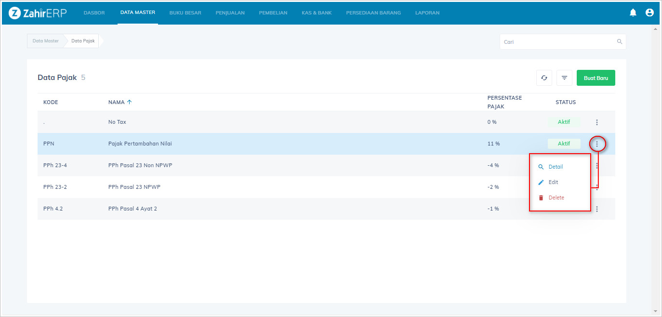Open the Penjualan navigation tab
The height and width of the screenshot is (317, 662).
point(230,13)
